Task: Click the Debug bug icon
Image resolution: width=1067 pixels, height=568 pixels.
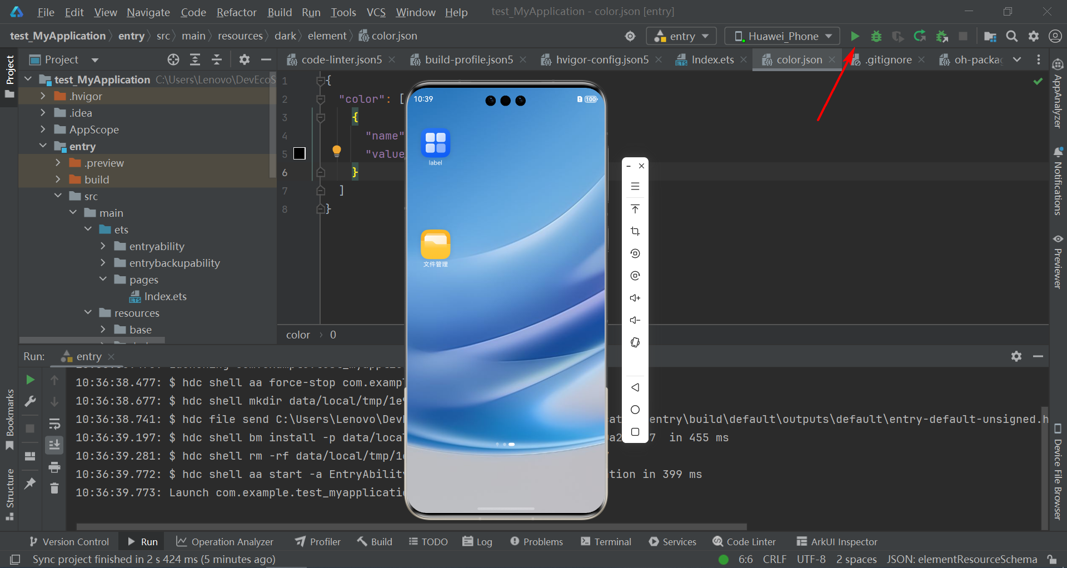Action: click(x=876, y=36)
